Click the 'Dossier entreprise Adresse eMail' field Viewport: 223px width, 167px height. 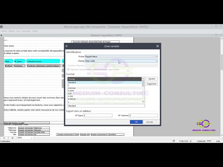pyautogui.click(x=34, y=132)
